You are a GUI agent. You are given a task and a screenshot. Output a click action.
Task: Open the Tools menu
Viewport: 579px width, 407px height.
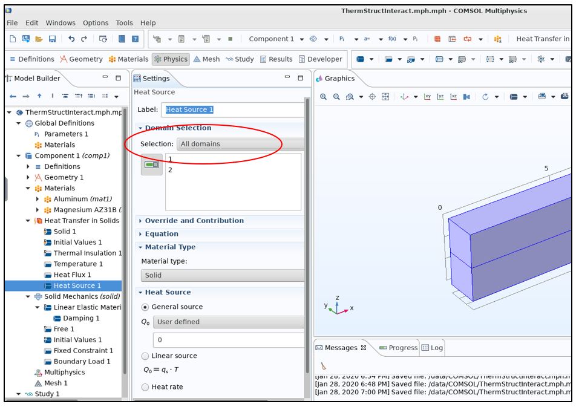tap(124, 23)
